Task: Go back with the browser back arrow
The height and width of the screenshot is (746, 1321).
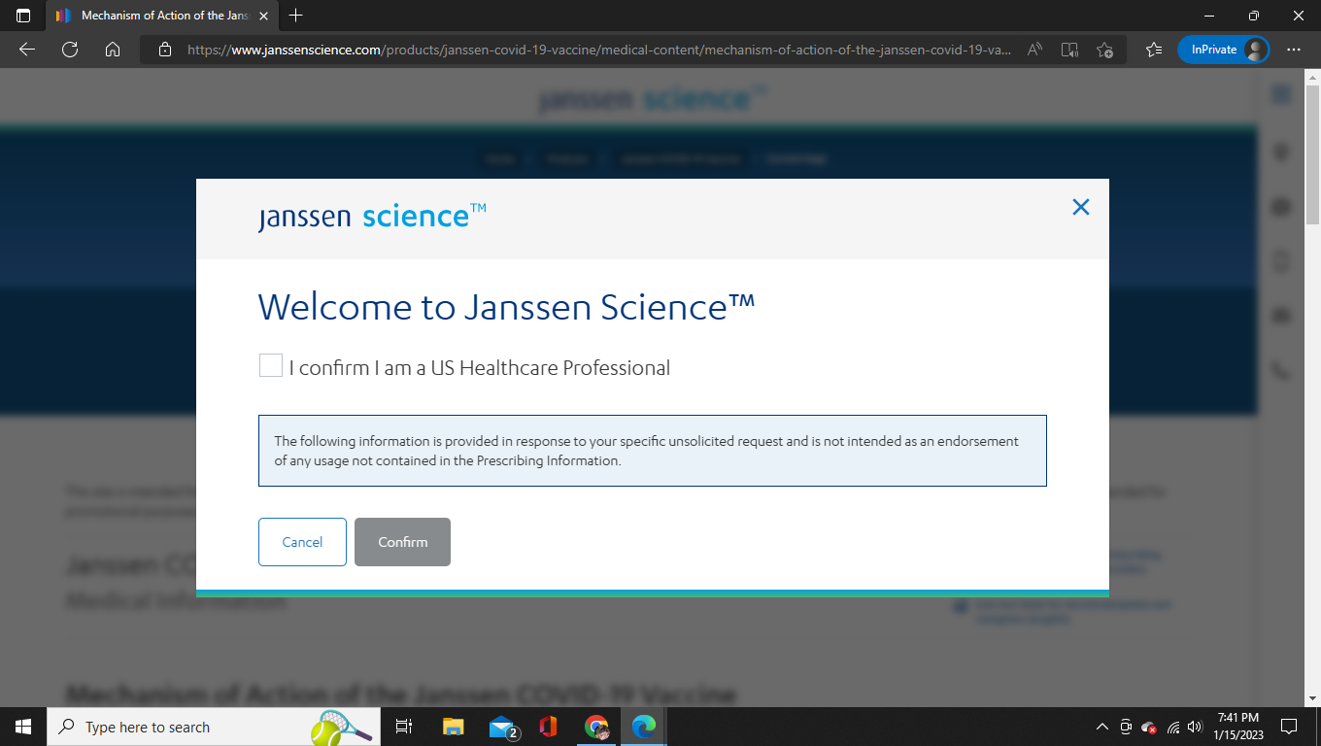Action: (x=27, y=50)
